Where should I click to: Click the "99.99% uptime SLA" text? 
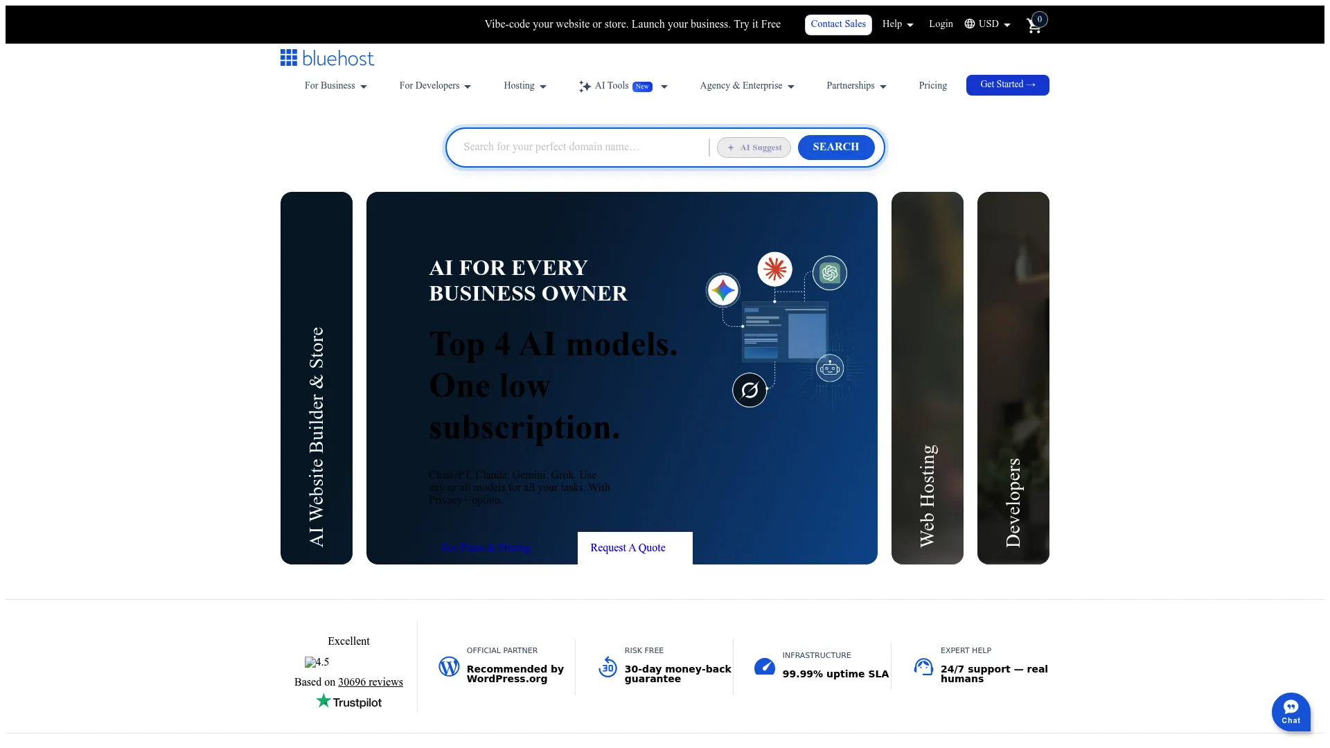[835, 674]
